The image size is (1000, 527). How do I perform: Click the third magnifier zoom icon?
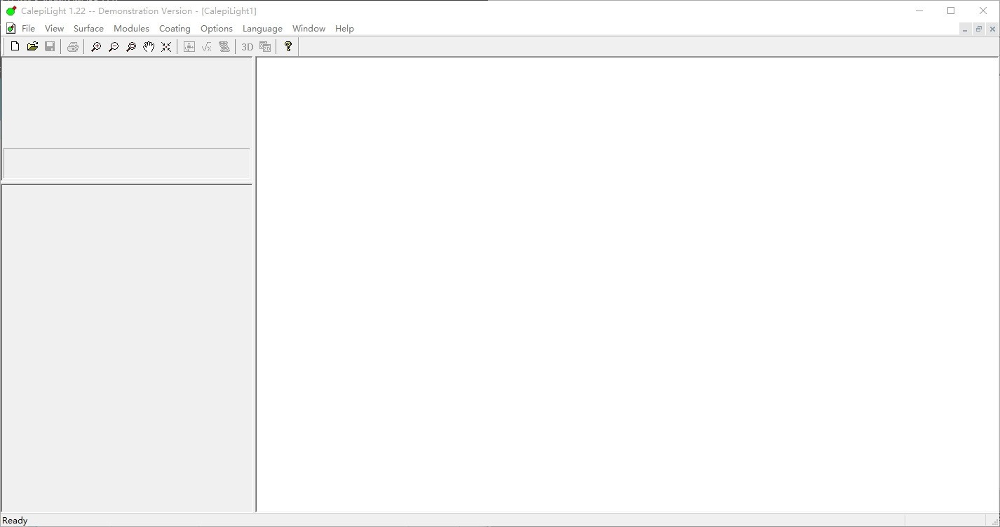click(x=131, y=47)
